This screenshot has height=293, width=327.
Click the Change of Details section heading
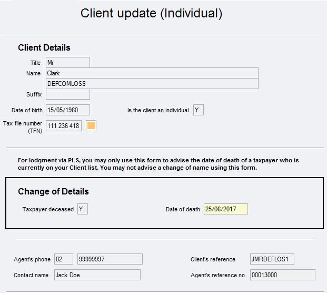point(53,192)
